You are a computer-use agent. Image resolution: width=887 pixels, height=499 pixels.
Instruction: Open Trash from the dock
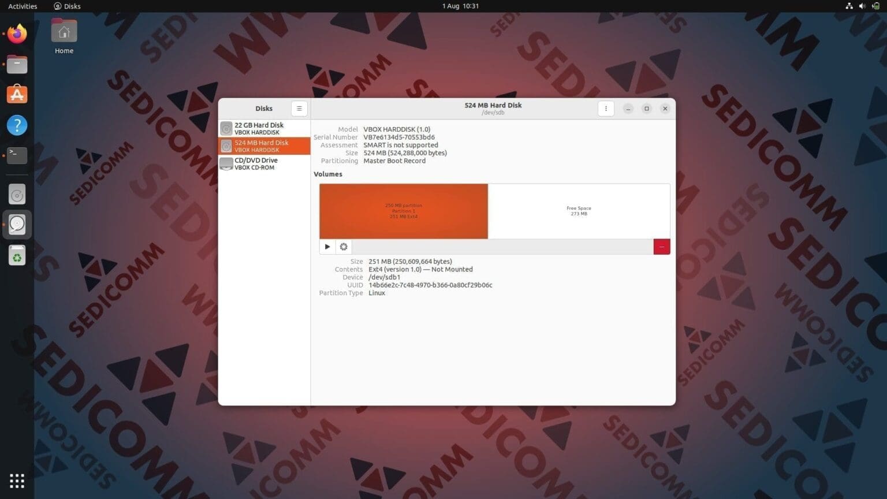(x=17, y=255)
